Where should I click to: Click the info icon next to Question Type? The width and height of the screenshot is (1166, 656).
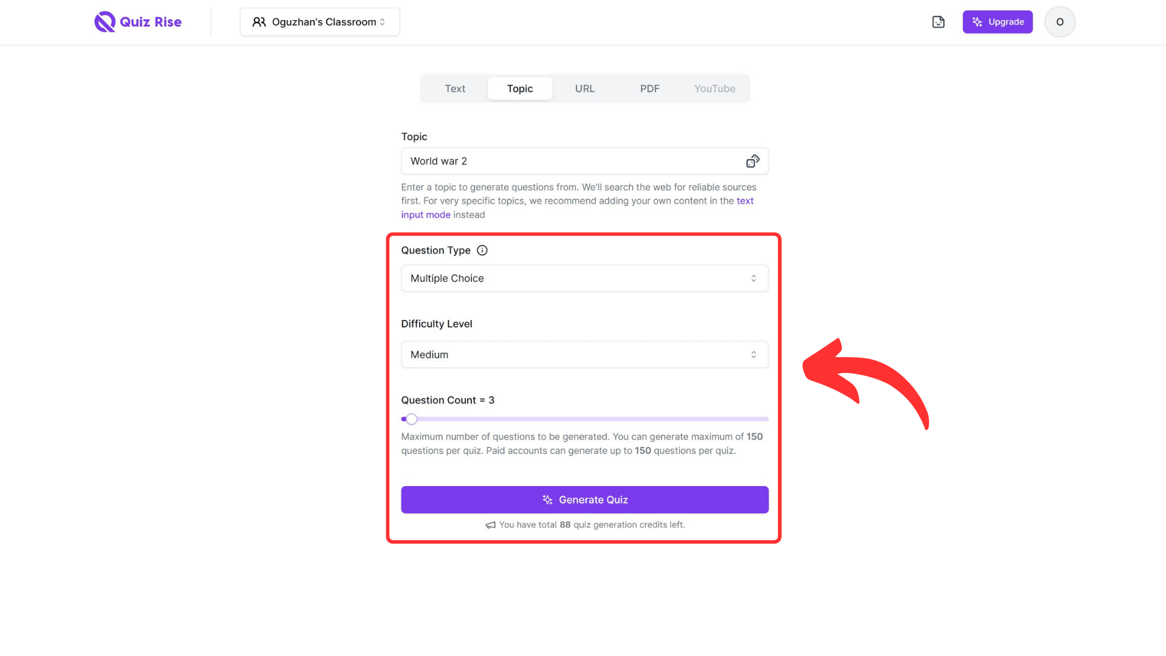pyautogui.click(x=482, y=250)
